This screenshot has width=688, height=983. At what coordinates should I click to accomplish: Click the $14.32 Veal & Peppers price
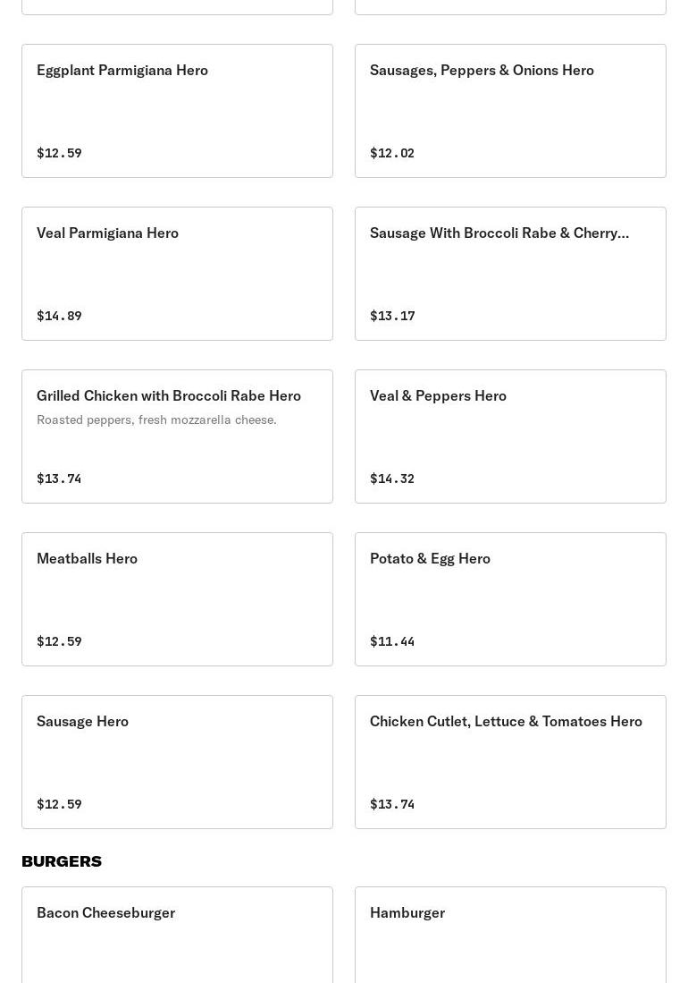point(392,479)
